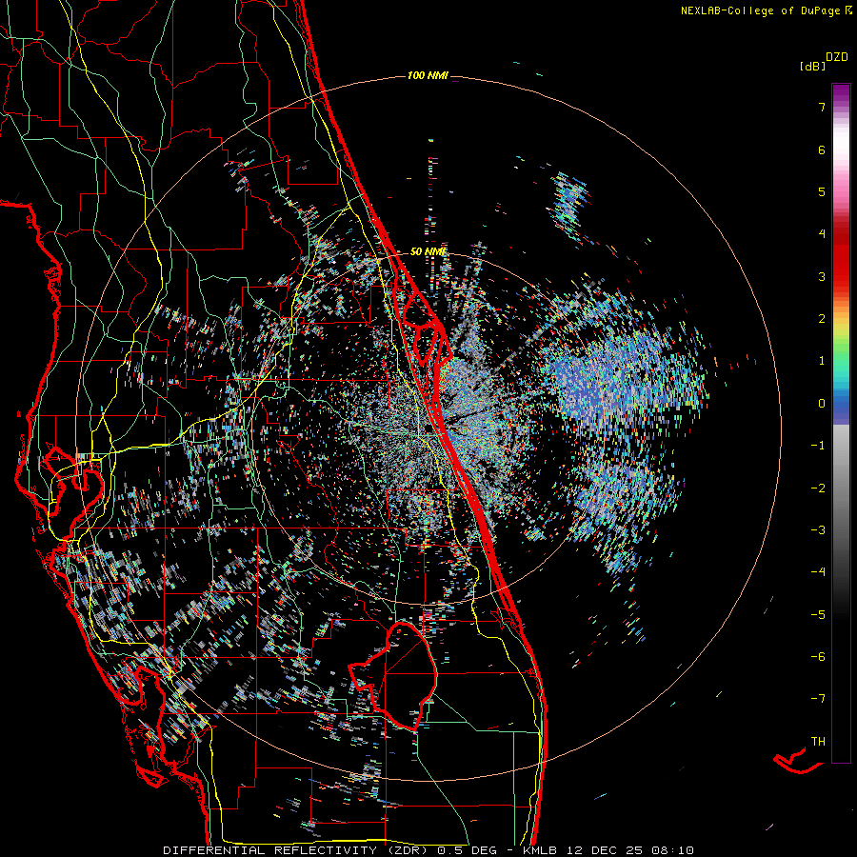The image size is (857, 857).
Task: Click the 0.5 DEG elevation text
Action: (x=468, y=850)
